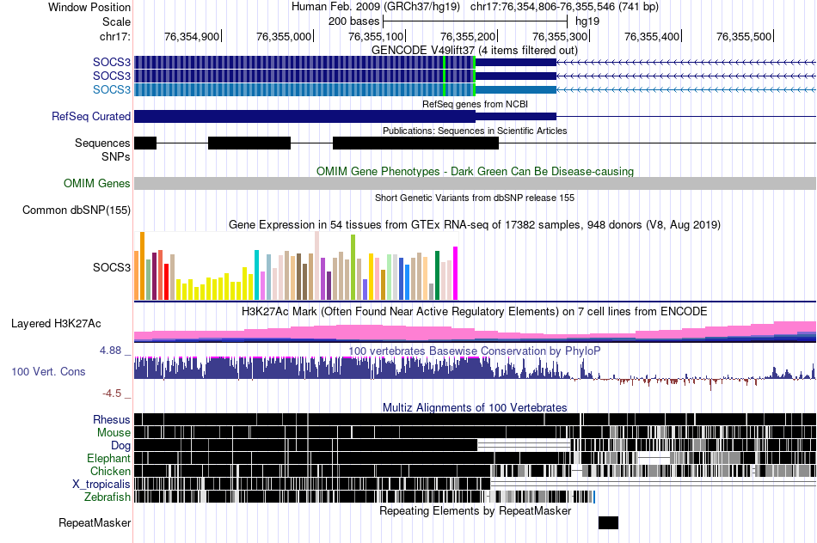Open the OMIM Gene Phenotypes track title
817x543 pixels.
click(475, 171)
